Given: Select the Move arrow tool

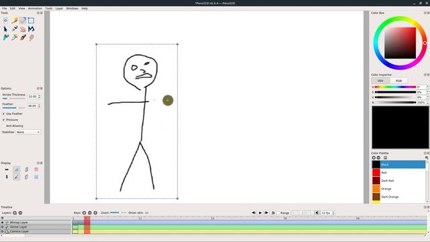Looking at the screenshot, I should [6, 29].
